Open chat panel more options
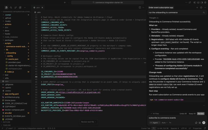The height and width of the screenshot is (130, 208). coord(205,7)
